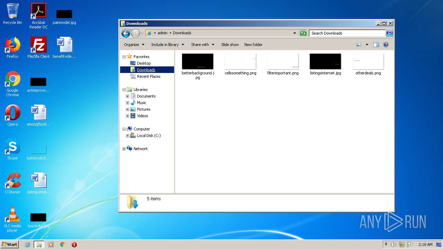Open Include in library menu
Image resolution: width=443 pixels, height=249 pixels.
(168, 45)
